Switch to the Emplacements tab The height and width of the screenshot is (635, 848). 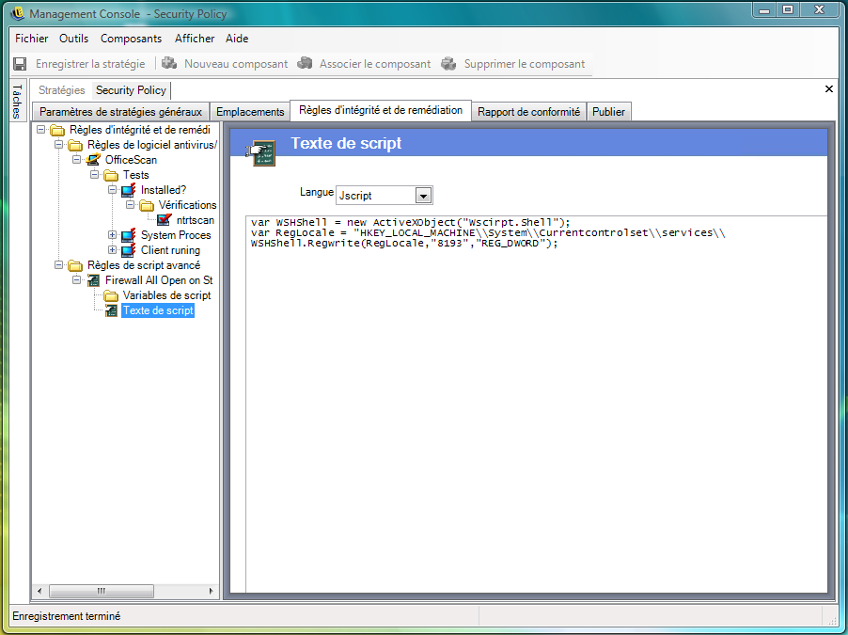[250, 112]
